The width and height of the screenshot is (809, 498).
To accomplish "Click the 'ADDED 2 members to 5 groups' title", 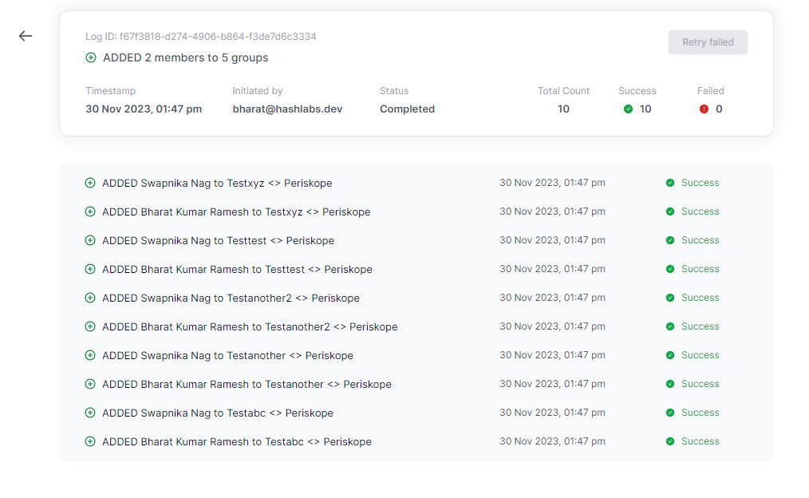I will 186,57.
